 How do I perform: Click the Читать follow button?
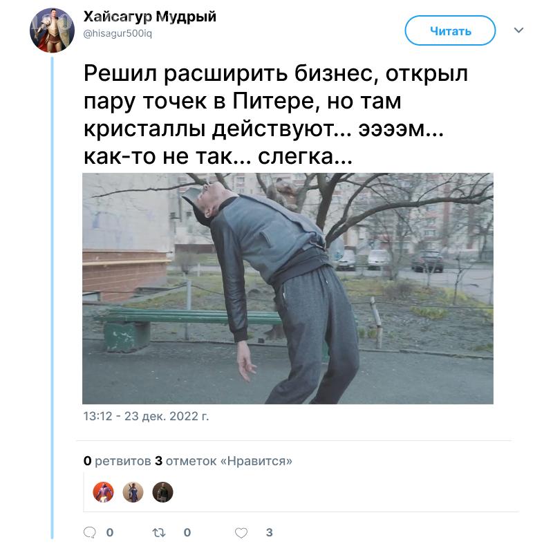click(451, 30)
